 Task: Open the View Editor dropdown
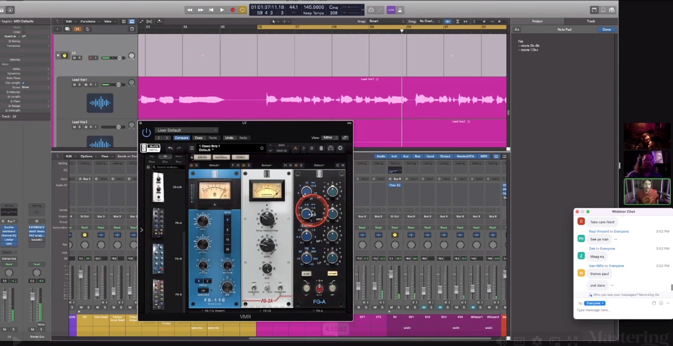[x=330, y=138]
